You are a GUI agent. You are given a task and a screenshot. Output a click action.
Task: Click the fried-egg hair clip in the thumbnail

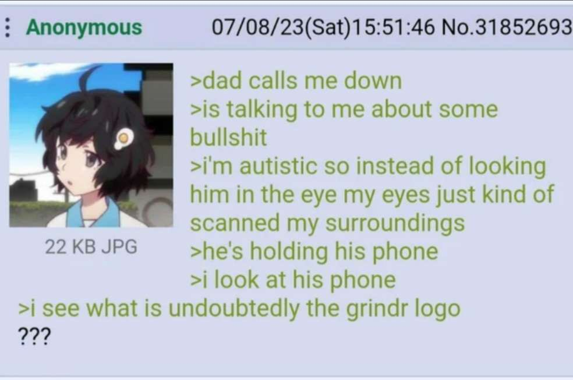(x=123, y=140)
